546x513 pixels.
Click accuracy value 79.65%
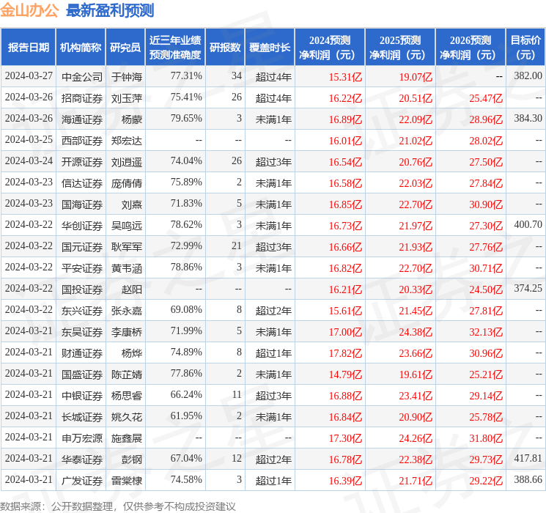(186, 118)
